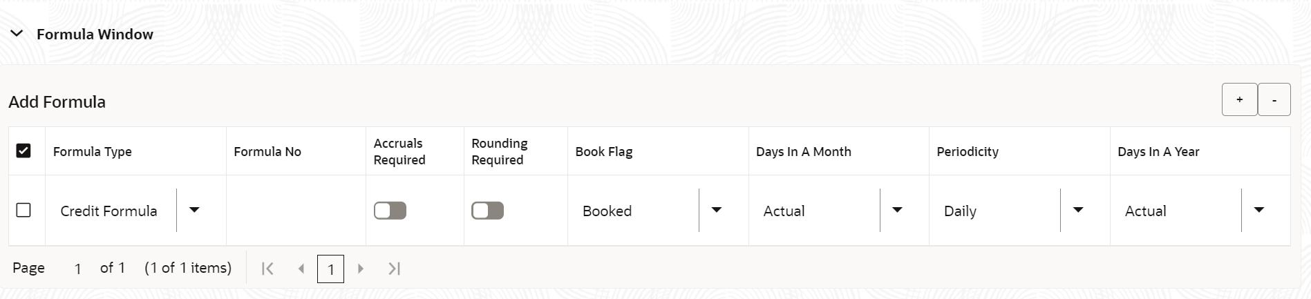Toggle the select-all header checkbox

23,151
